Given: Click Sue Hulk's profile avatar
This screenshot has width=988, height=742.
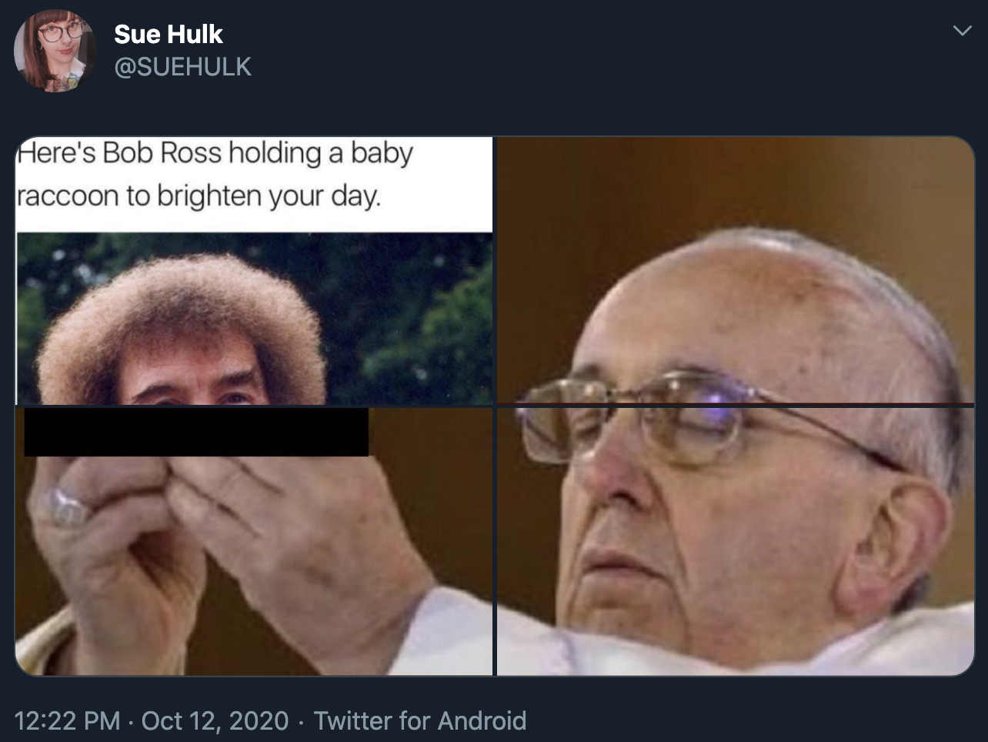Looking at the screenshot, I should click(x=55, y=51).
